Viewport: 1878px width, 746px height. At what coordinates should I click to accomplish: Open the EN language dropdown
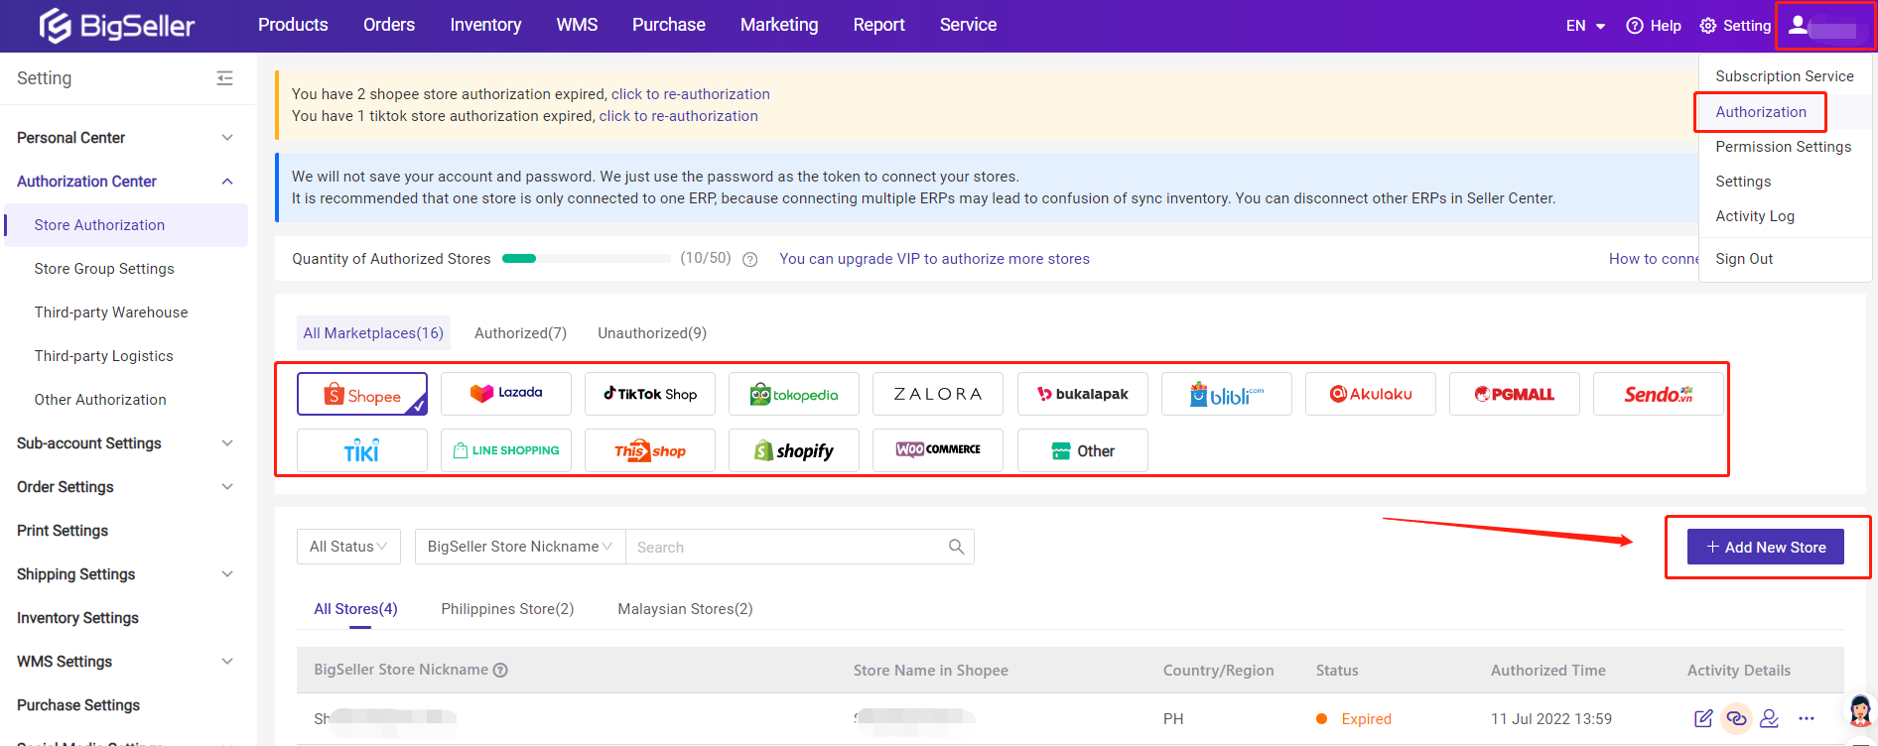tap(1585, 26)
